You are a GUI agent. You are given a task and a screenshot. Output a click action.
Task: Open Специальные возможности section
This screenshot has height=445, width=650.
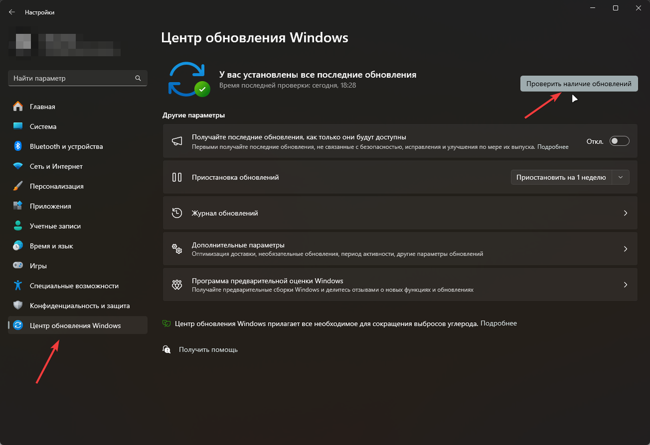pyautogui.click(x=77, y=285)
